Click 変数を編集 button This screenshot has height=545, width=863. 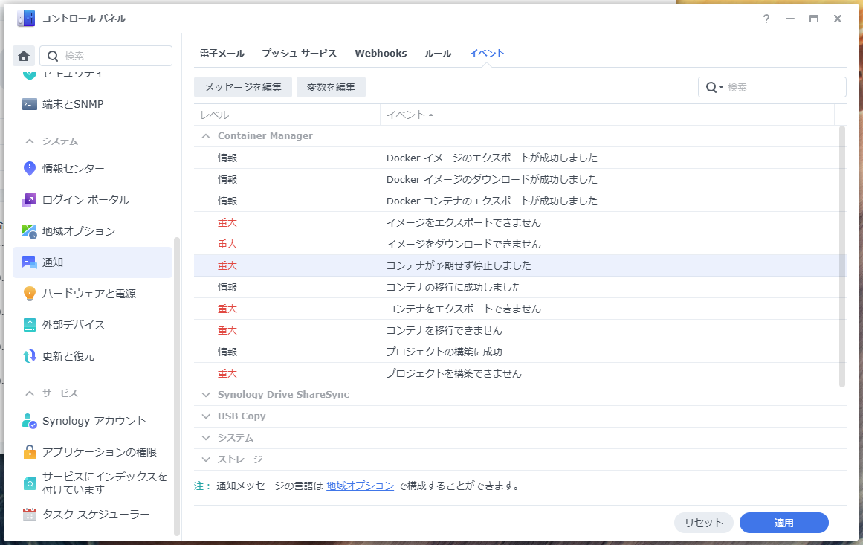coord(331,87)
